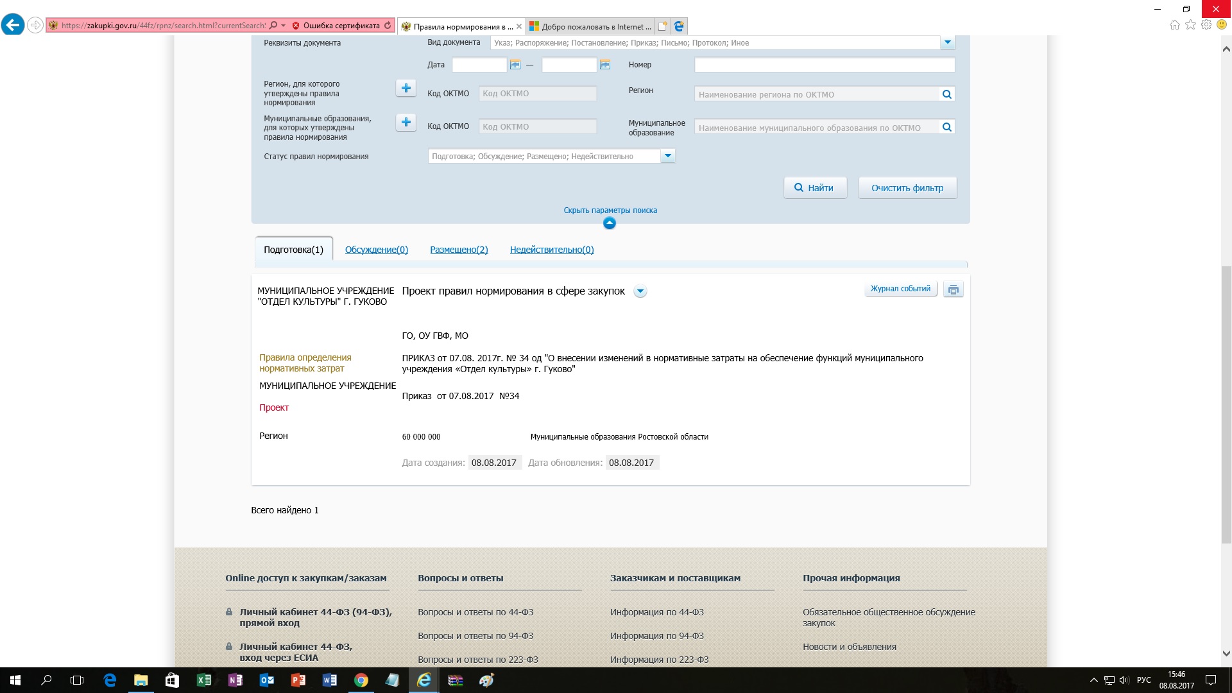1232x693 pixels.
Task: Expand the Вид документа dropdown
Action: [x=947, y=42]
